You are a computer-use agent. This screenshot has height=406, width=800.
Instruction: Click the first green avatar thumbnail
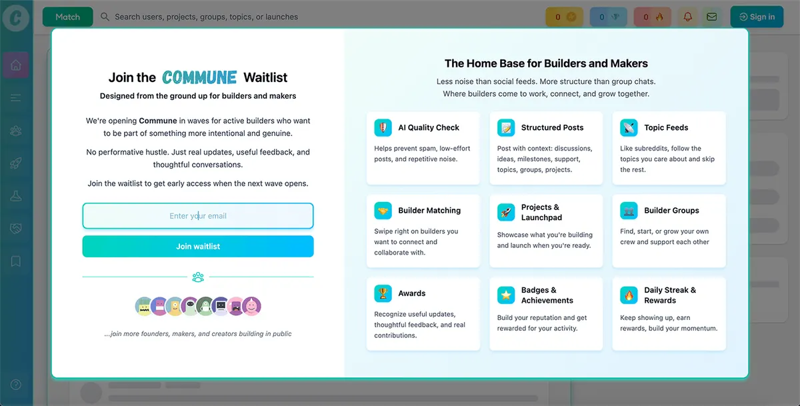click(145, 307)
